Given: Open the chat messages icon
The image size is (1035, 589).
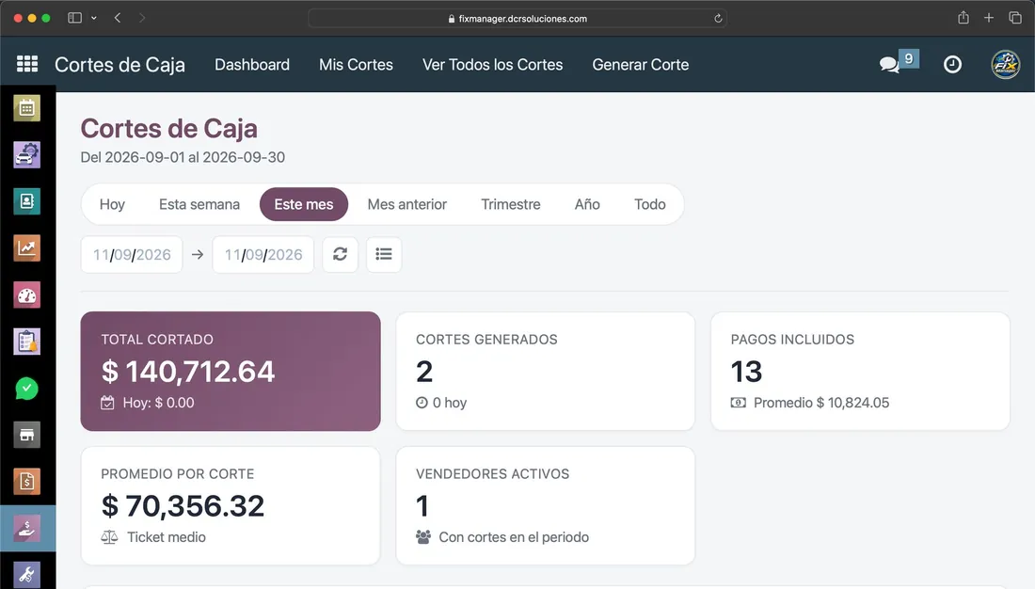Looking at the screenshot, I should [x=889, y=64].
